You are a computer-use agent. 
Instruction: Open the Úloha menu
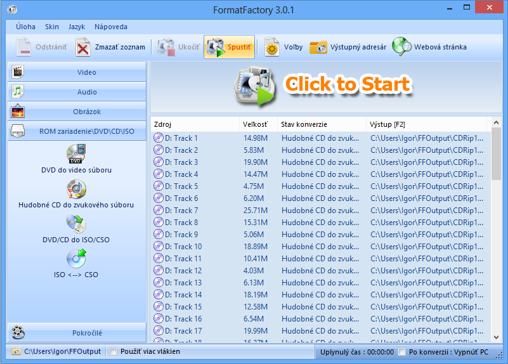pyautogui.click(x=25, y=27)
